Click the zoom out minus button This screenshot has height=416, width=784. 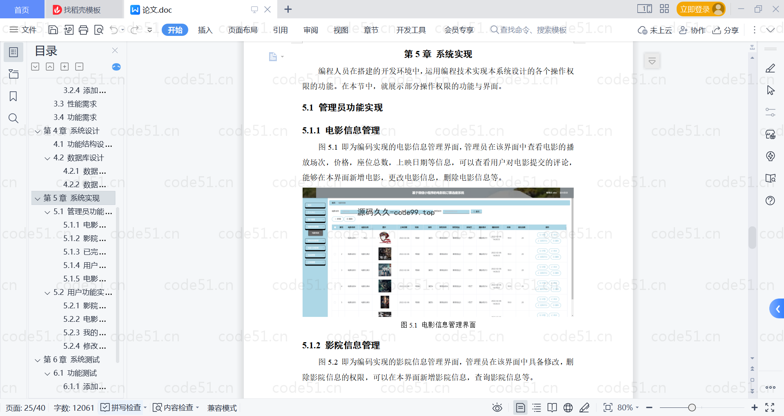tap(649, 407)
